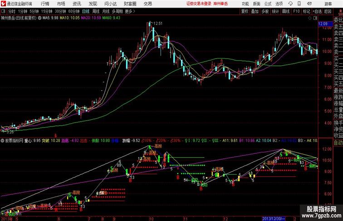Open the 选项 menu
343x221 pixels.
pos(279,4)
